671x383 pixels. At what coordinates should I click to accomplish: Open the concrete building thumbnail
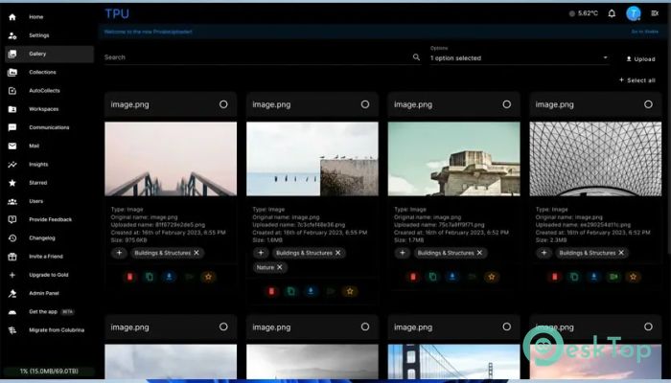click(x=453, y=159)
